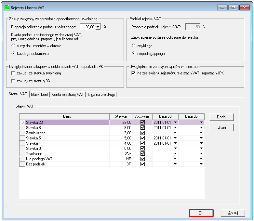Click the row selector arrow for Stawka 23
254x221 pixels.
tap(22, 123)
